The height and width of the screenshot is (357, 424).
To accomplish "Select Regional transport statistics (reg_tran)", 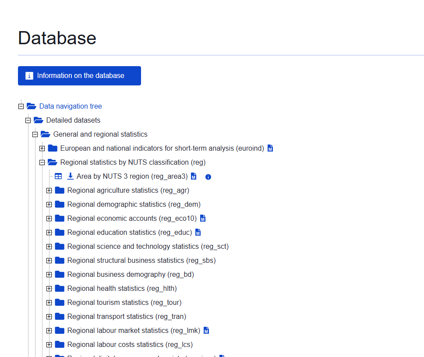I will coord(127,317).
